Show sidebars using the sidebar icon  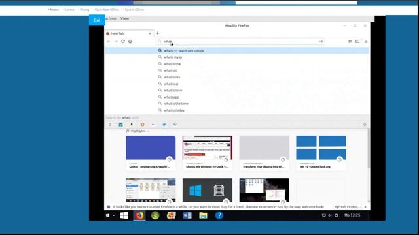pyautogui.click(x=357, y=42)
